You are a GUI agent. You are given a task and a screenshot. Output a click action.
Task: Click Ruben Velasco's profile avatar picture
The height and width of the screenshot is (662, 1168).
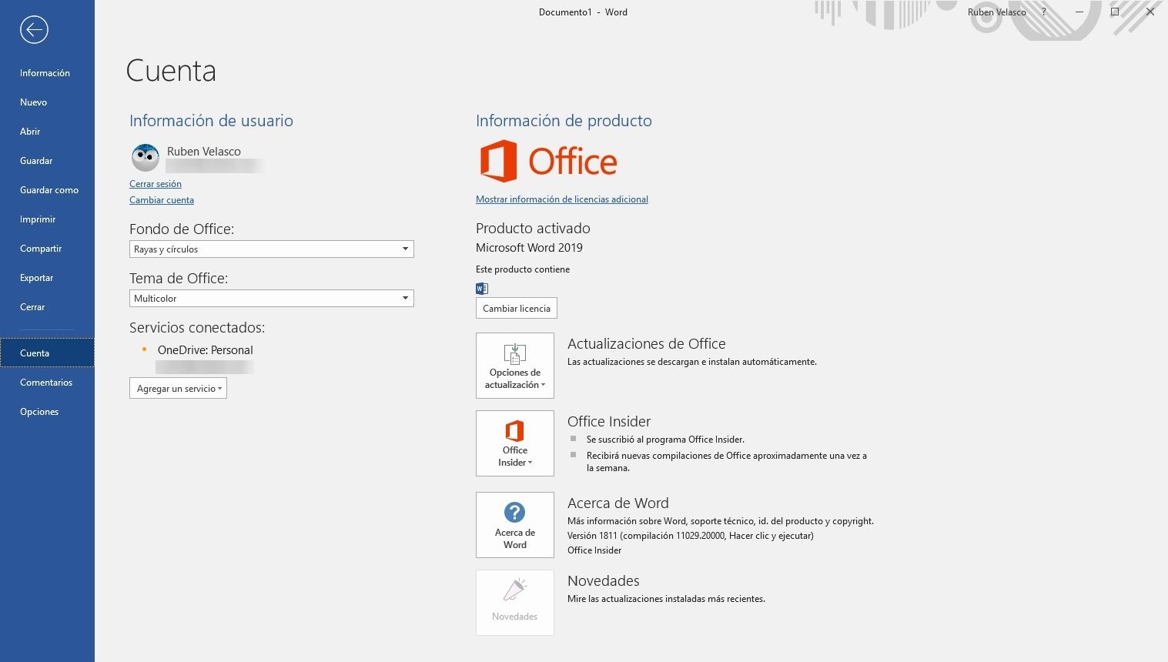[x=145, y=158]
